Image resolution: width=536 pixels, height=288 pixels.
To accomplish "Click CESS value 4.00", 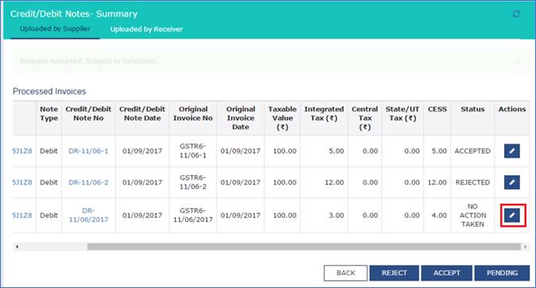I will click(439, 215).
